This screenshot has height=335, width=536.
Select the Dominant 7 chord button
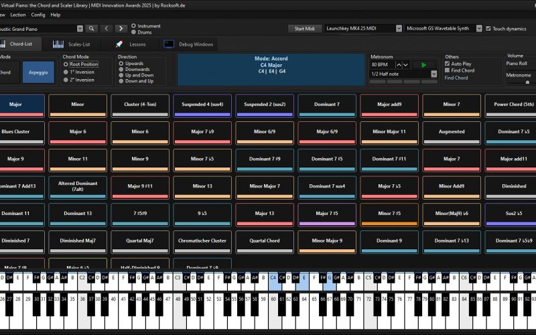tap(328, 105)
